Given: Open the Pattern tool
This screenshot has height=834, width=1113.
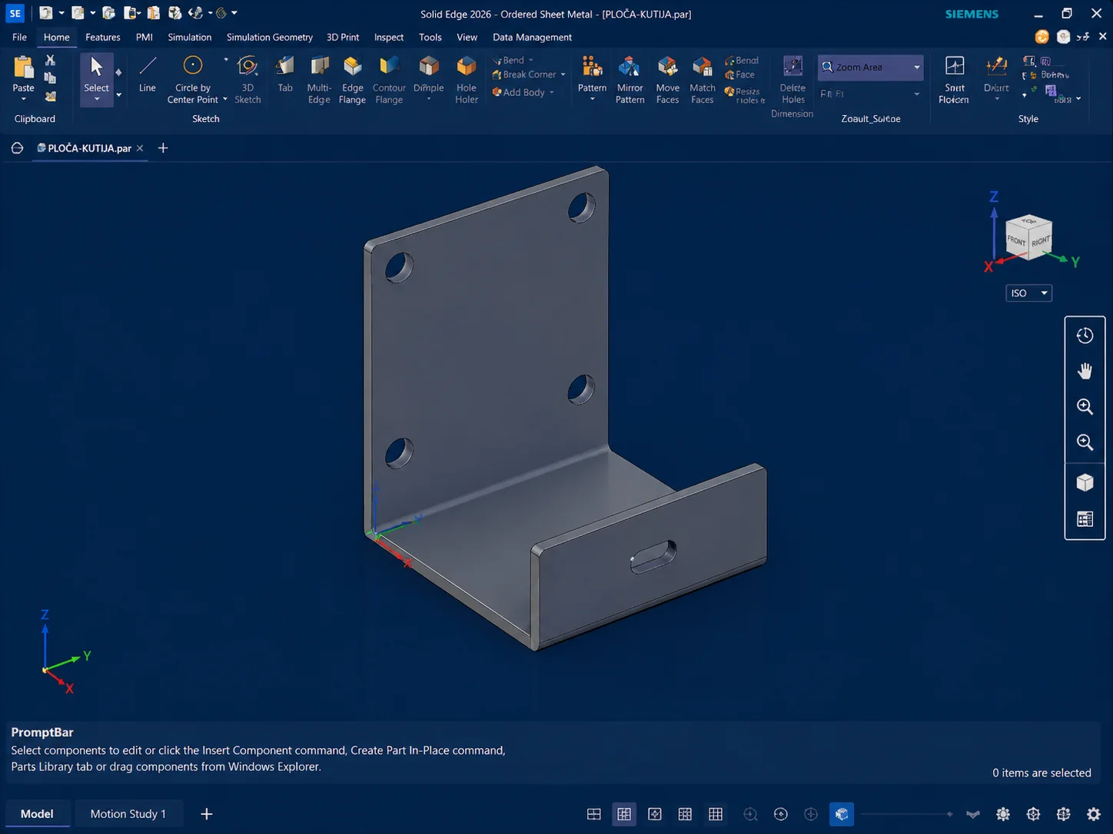Looking at the screenshot, I should pyautogui.click(x=592, y=75).
